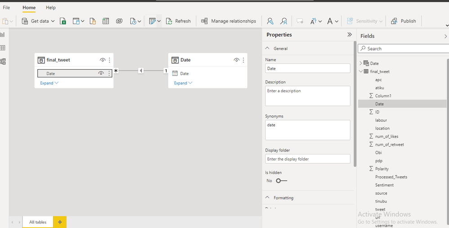Click Manage relationships button
The height and width of the screenshot is (228, 449).
[x=229, y=21]
